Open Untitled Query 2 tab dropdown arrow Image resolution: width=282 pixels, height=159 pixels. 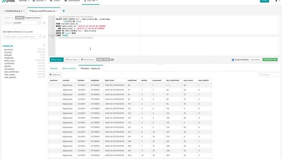coord(24,11)
